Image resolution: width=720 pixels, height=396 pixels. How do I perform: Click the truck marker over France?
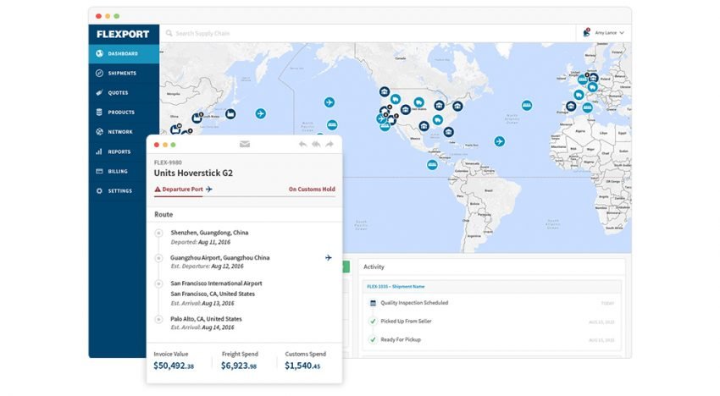[579, 95]
